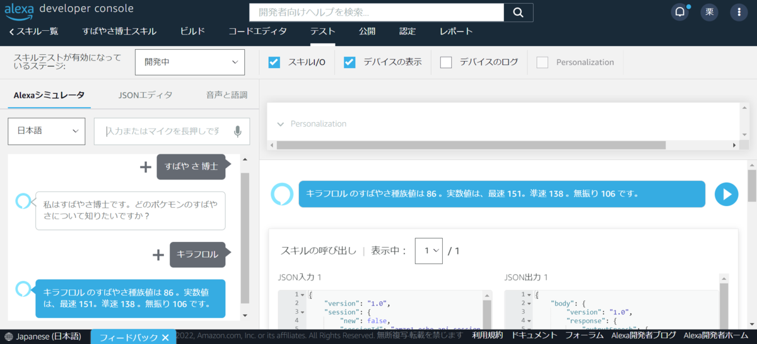Image resolution: width=757 pixels, height=344 pixels.
Task: Go back to スキル一覧
Action: [33, 32]
